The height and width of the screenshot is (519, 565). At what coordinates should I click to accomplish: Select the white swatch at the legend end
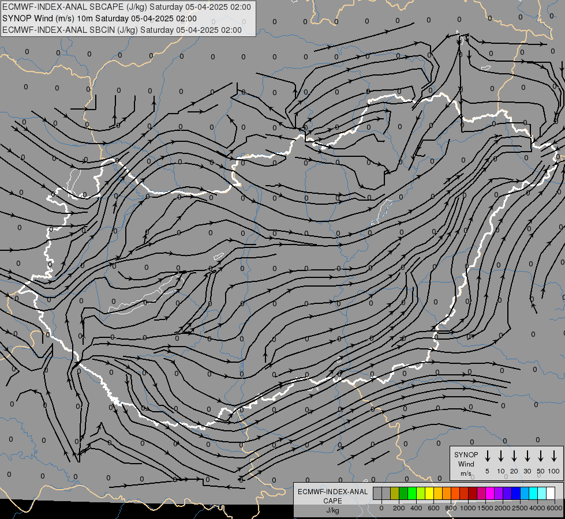(x=550, y=493)
